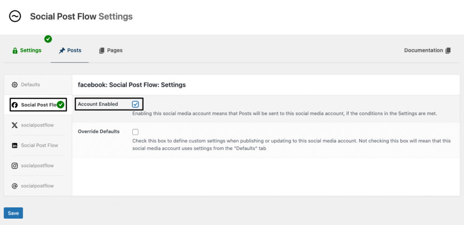
Task: Click green checkmark badge above Settings tab
Action: coord(48,39)
